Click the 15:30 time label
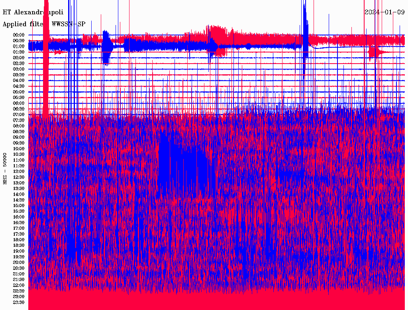 coord(19,211)
